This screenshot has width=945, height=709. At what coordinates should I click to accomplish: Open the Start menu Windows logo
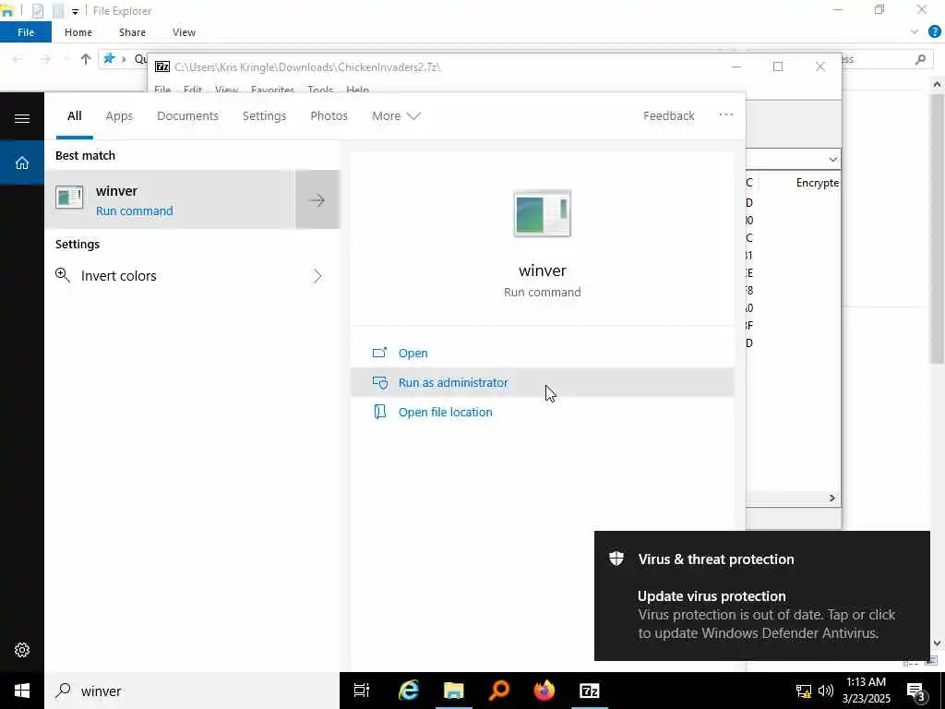click(x=22, y=691)
